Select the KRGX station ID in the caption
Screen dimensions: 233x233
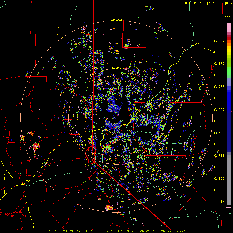(x=145, y=231)
